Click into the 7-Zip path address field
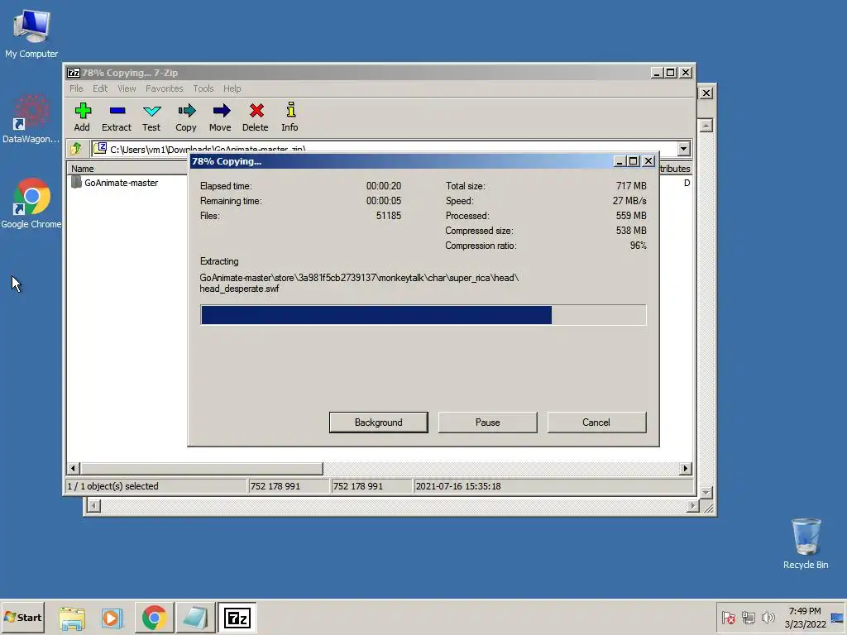 point(384,149)
